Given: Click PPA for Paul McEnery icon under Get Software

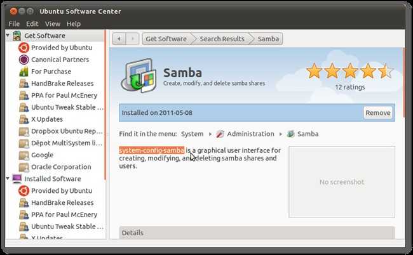Looking at the screenshot, I should [x=24, y=95].
